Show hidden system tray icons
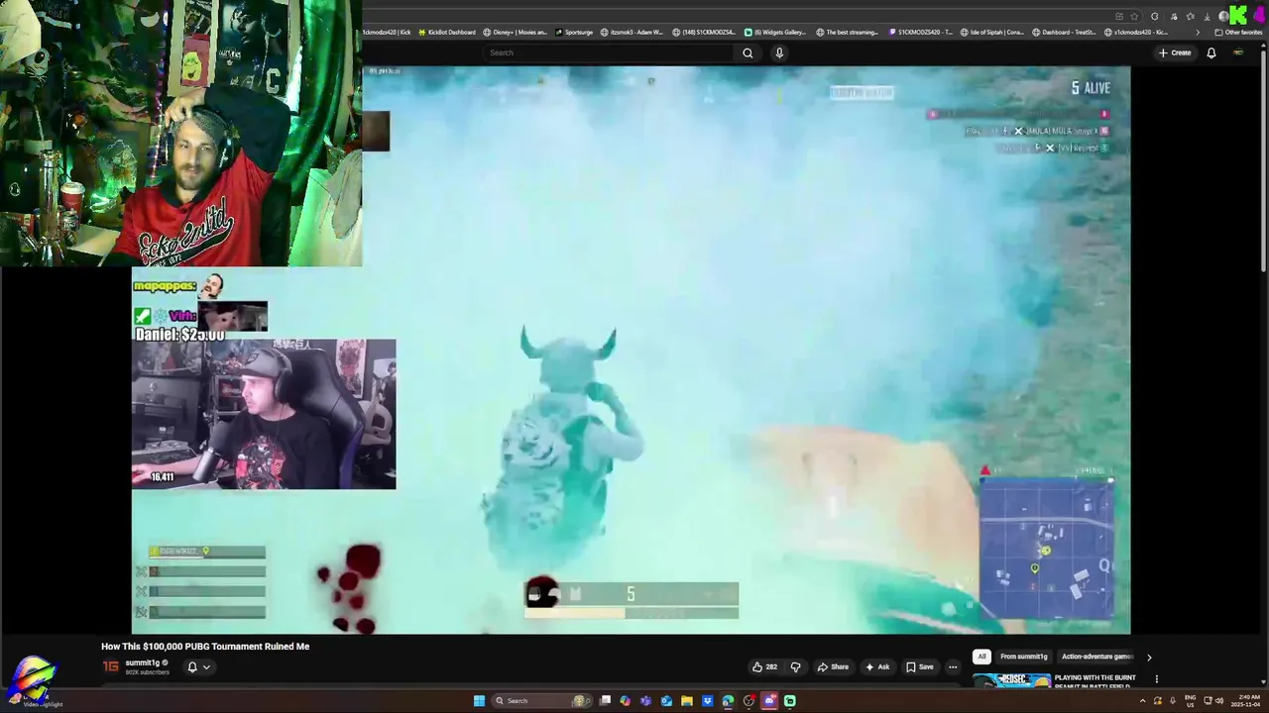Viewport: 1269px width, 713px height. (x=1142, y=701)
